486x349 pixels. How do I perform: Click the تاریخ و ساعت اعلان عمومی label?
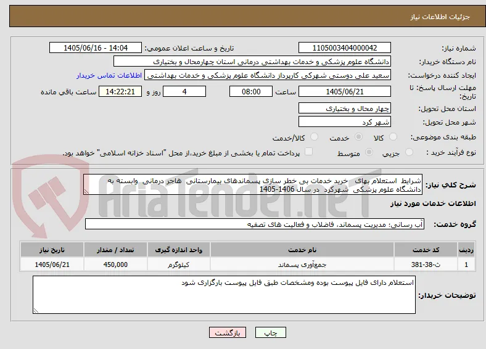[x=189, y=48]
